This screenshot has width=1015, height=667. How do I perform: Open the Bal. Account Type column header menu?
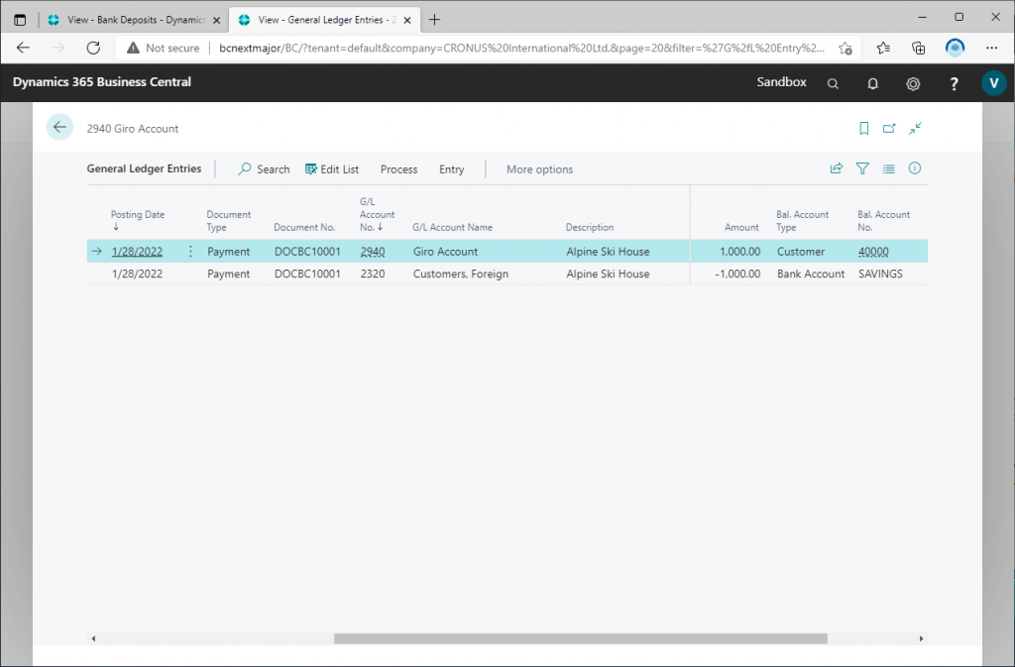pyautogui.click(x=803, y=221)
